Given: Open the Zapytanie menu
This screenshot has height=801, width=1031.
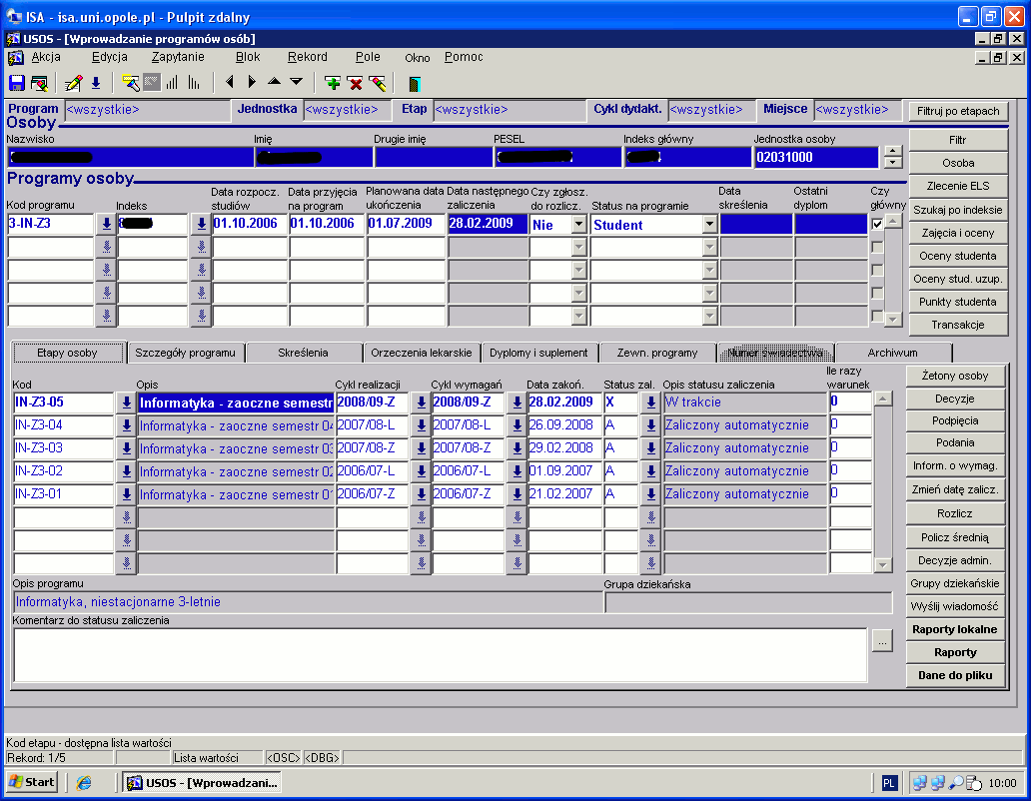Looking at the screenshot, I should [178, 57].
